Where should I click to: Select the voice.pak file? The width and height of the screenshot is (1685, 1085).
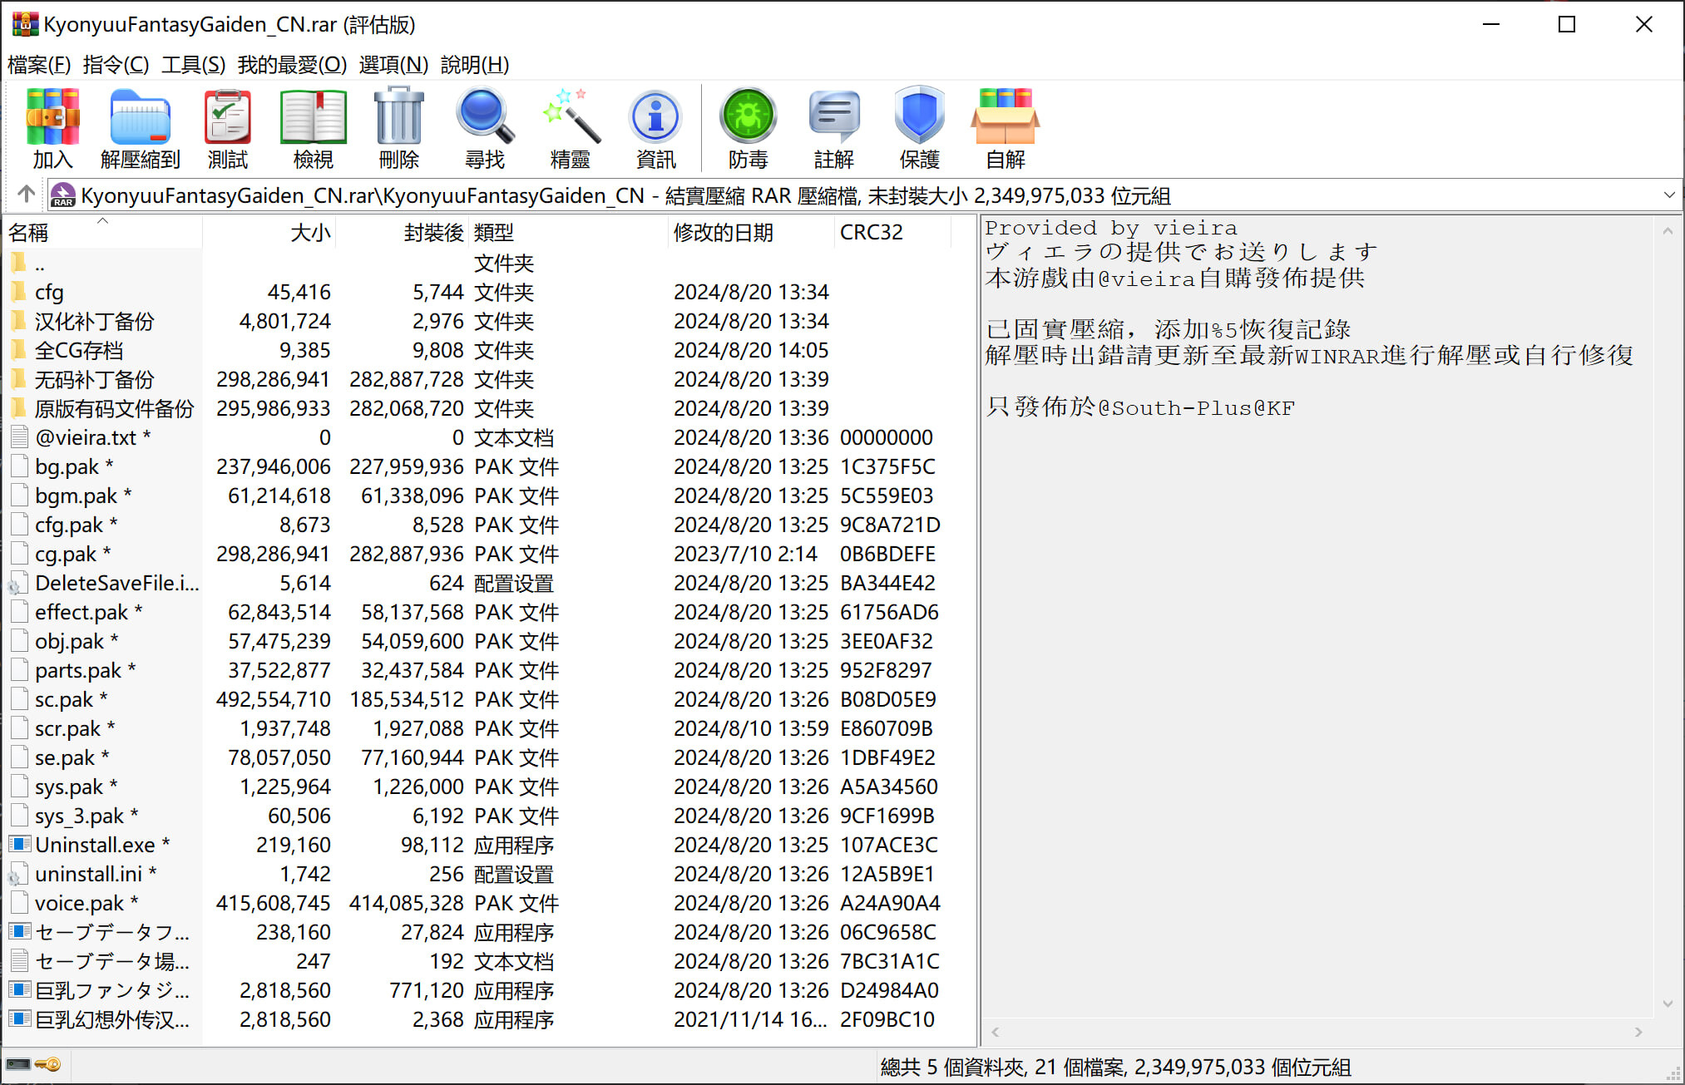click(79, 903)
